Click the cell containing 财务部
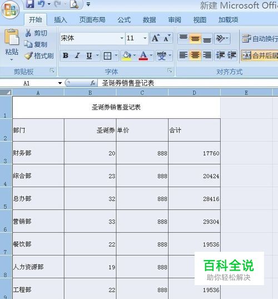Image resolution: width=278 pixels, height=299 pixels. pyautogui.click(x=38, y=153)
